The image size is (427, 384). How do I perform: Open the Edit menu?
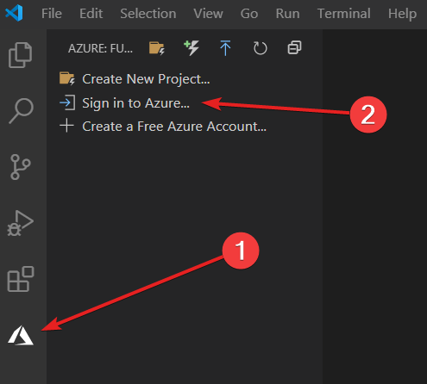[x=91, y=14]
